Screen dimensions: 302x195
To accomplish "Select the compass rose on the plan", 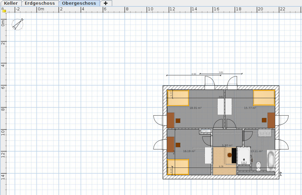I will pos(17,24).
